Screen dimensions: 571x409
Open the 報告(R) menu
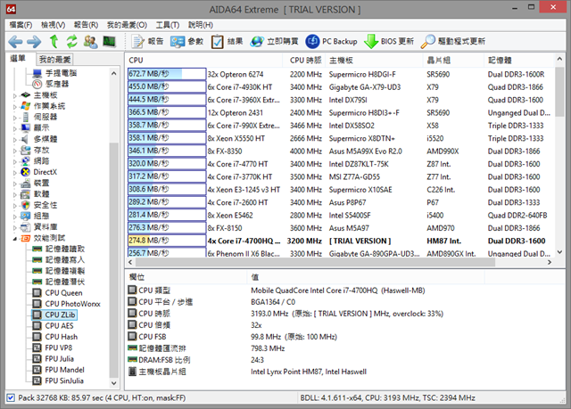pos(86,25)
